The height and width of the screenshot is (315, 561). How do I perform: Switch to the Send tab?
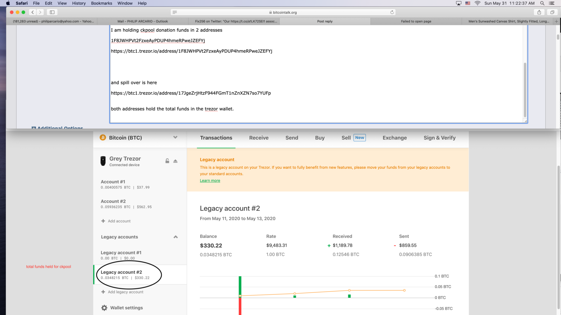pyautogui.click(x=292, y=138)
